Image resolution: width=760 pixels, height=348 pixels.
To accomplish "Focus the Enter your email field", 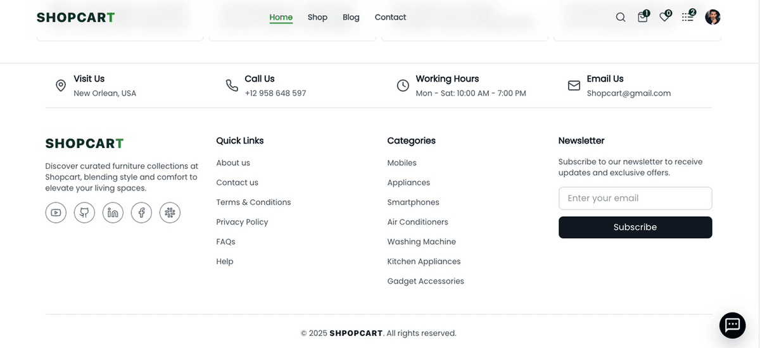I will (x=635, y=198).
